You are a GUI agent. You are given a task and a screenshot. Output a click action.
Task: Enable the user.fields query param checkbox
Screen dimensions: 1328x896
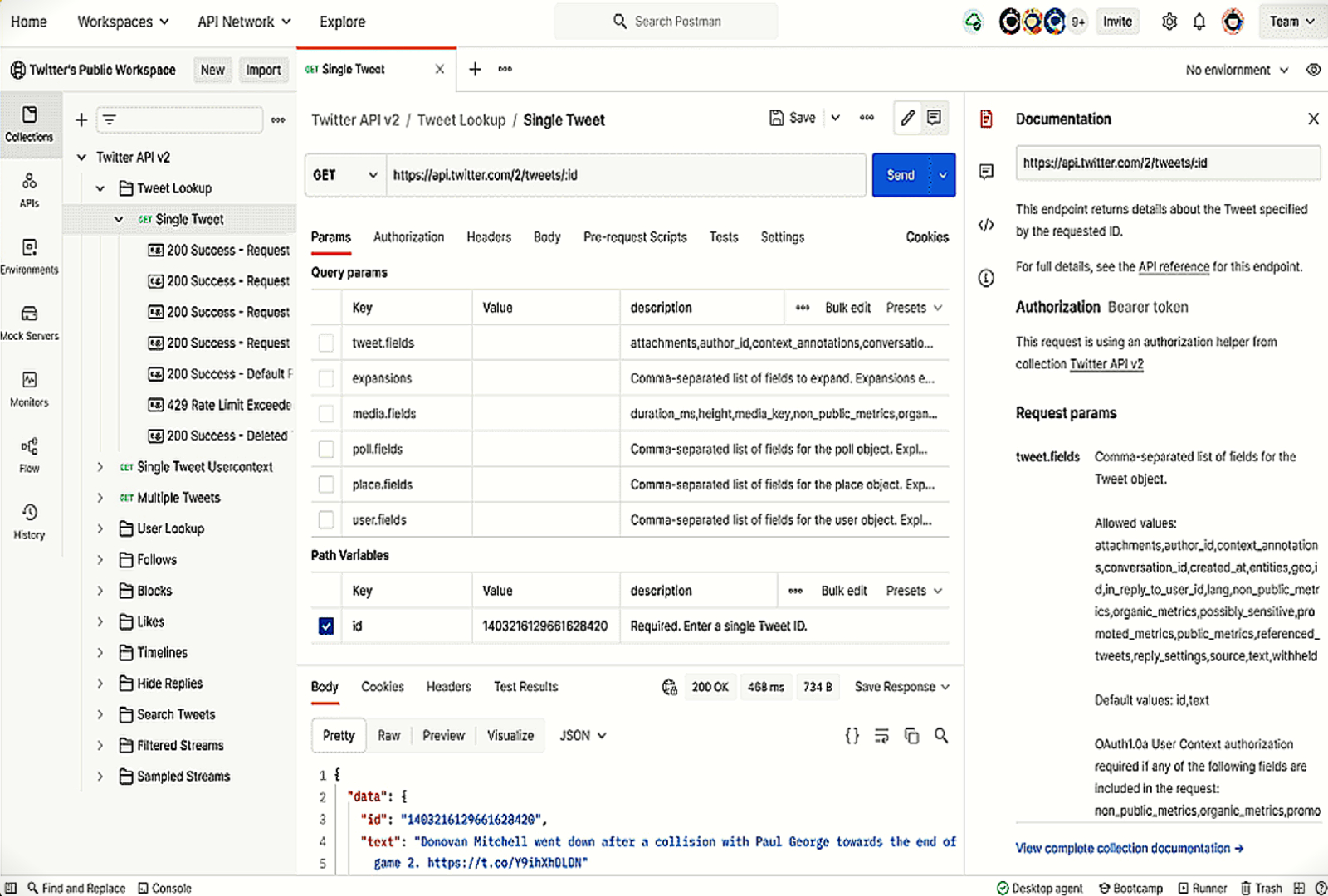326,520
